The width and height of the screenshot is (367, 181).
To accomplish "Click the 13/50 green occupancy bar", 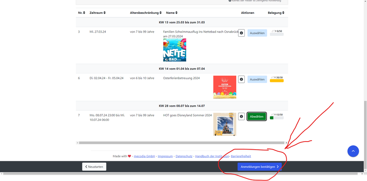I will [277, 118].
